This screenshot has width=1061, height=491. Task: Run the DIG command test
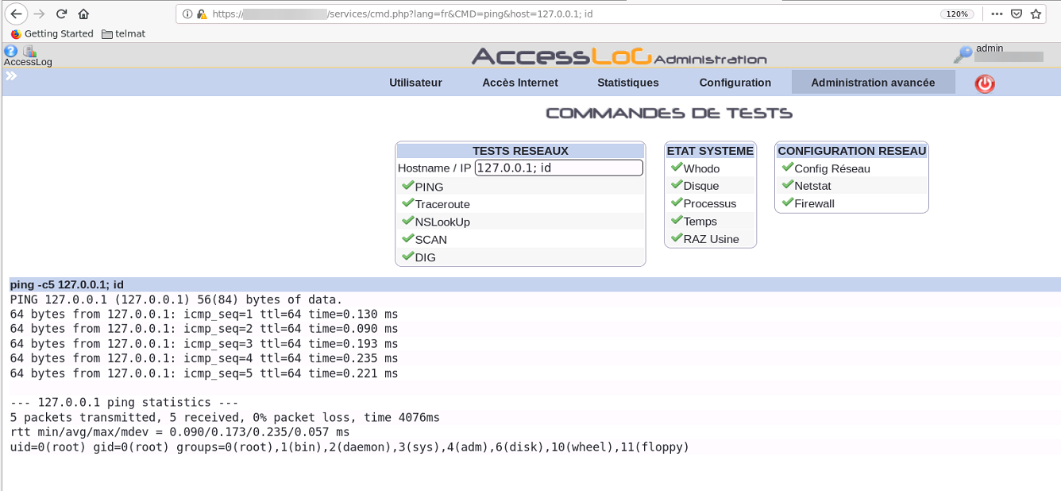[407, 257]
